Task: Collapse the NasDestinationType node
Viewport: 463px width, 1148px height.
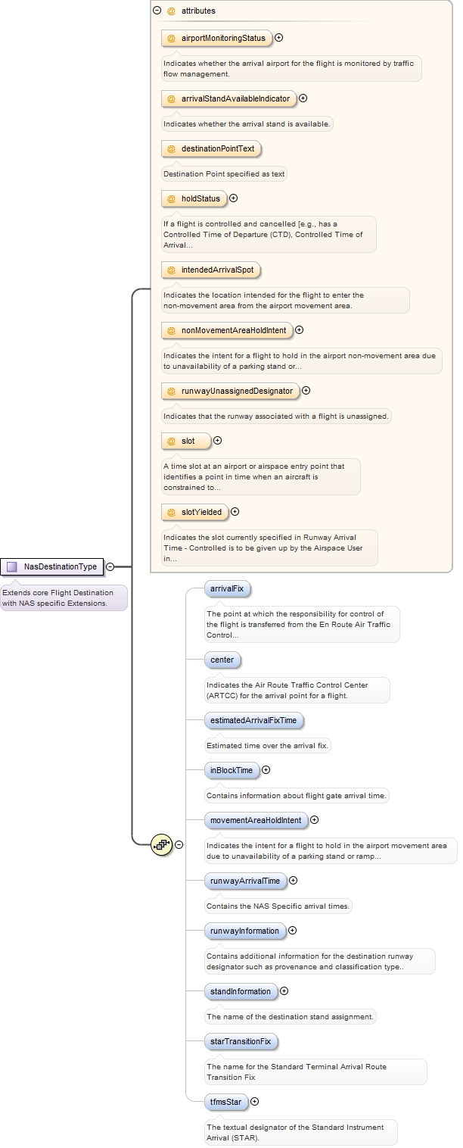Action: pos(110,566)
